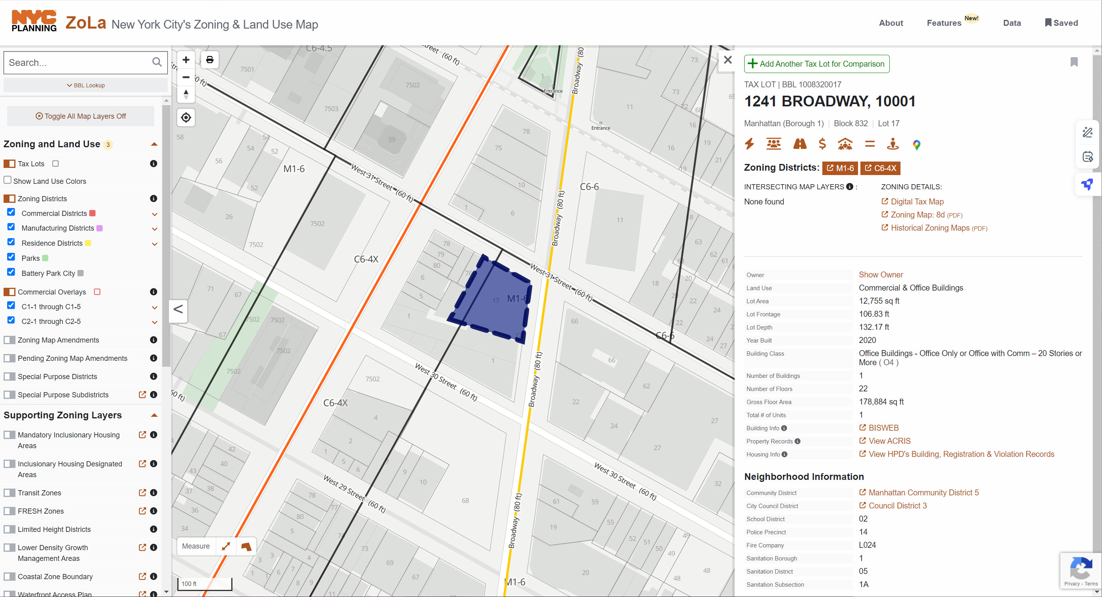This screenshot has width=1102, height=597.
Task: Reset map bearing with compass arrow icon
Action: [186, 94]
